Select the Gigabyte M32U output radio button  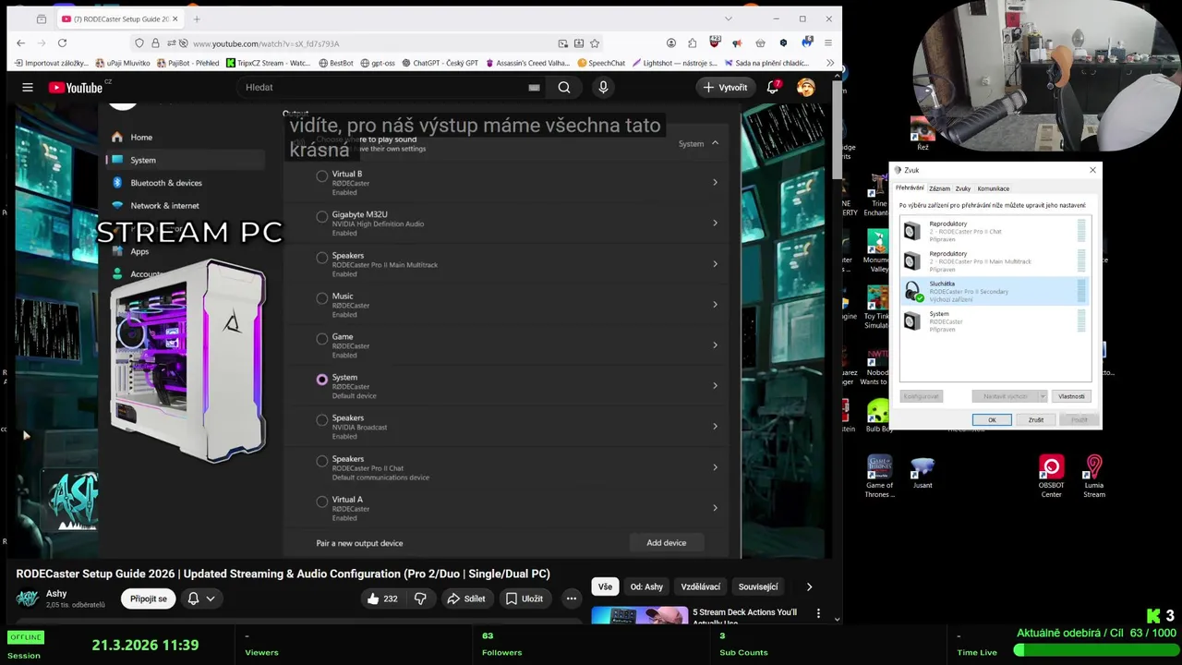[322, 216]
